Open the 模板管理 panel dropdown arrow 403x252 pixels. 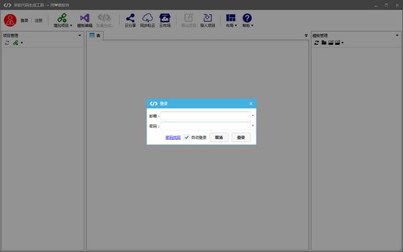click(397, 36)
